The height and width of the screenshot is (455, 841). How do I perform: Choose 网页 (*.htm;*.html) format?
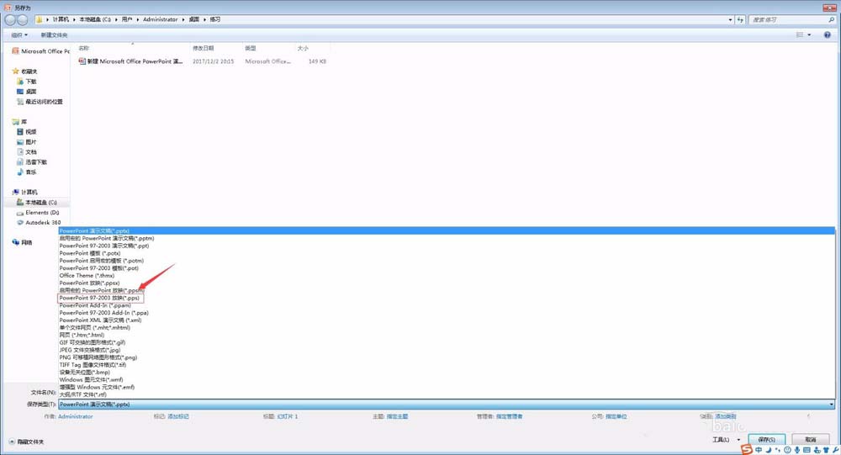point(447,335)
